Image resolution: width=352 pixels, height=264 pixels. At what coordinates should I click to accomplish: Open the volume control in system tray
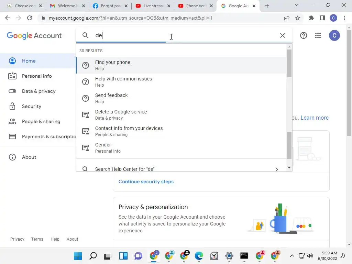click(310, 256)
